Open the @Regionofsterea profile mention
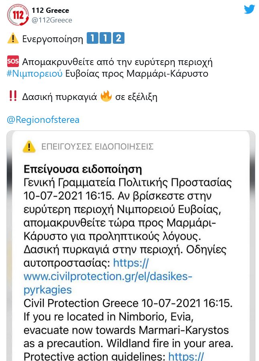This screenshot has height=361, width=259. 43,119
